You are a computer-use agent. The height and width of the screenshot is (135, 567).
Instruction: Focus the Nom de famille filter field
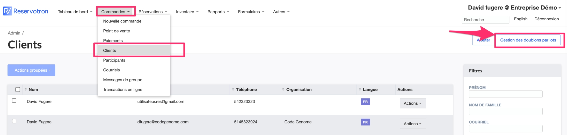pyautogui.click(x=505, y=111)
